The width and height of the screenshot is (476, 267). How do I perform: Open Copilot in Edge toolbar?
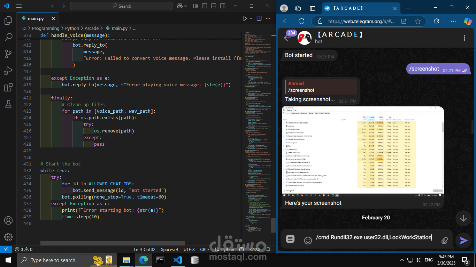(x=468, y=21)
